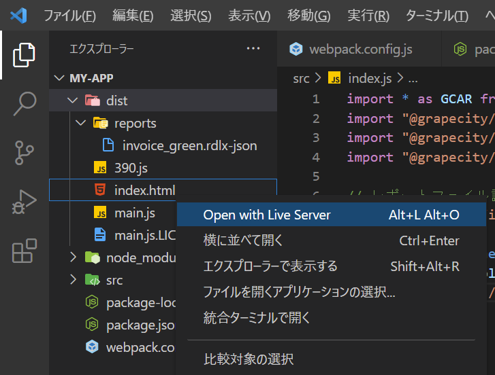The width and height of the screenshot is (495, 375).
Task: Choose Open with Live Server
Action: pos(332,215)
